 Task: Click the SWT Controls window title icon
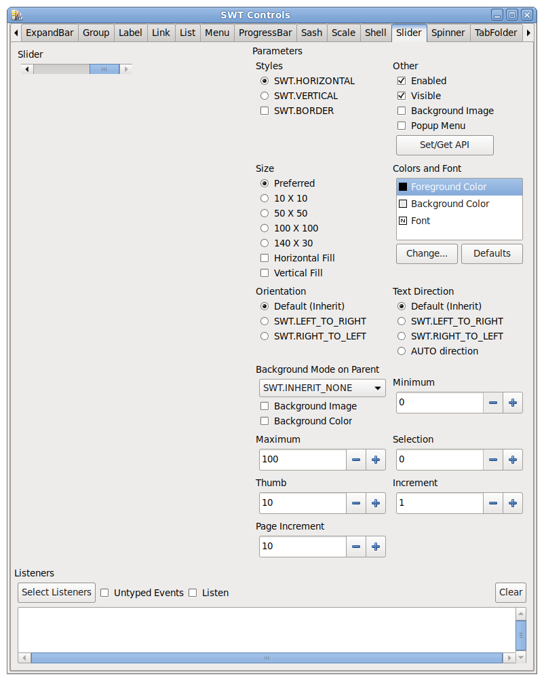point(17,15)
